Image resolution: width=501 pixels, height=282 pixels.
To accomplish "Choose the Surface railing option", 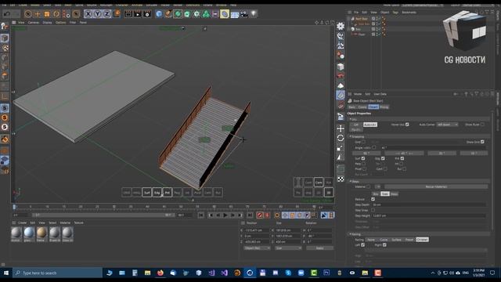I will tap(396, 240).
